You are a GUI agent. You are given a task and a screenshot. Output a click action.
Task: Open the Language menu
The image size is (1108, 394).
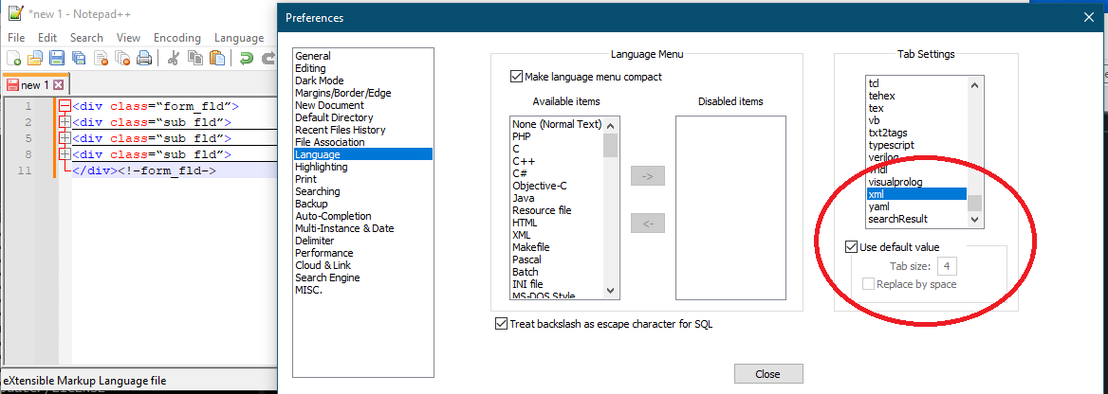239,38
